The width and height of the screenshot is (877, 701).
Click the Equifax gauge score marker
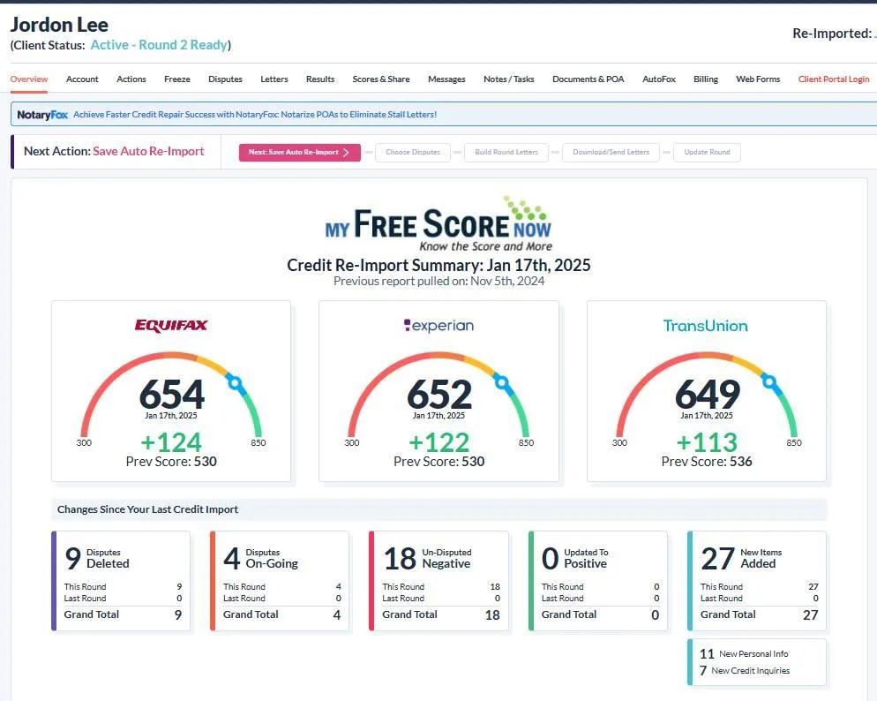click(235, 383)
